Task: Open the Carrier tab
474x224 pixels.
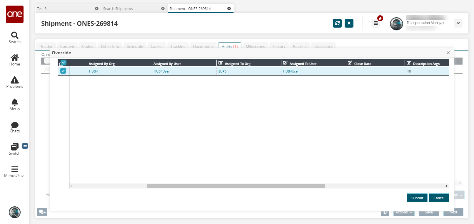Action: [x=157, y=46]
